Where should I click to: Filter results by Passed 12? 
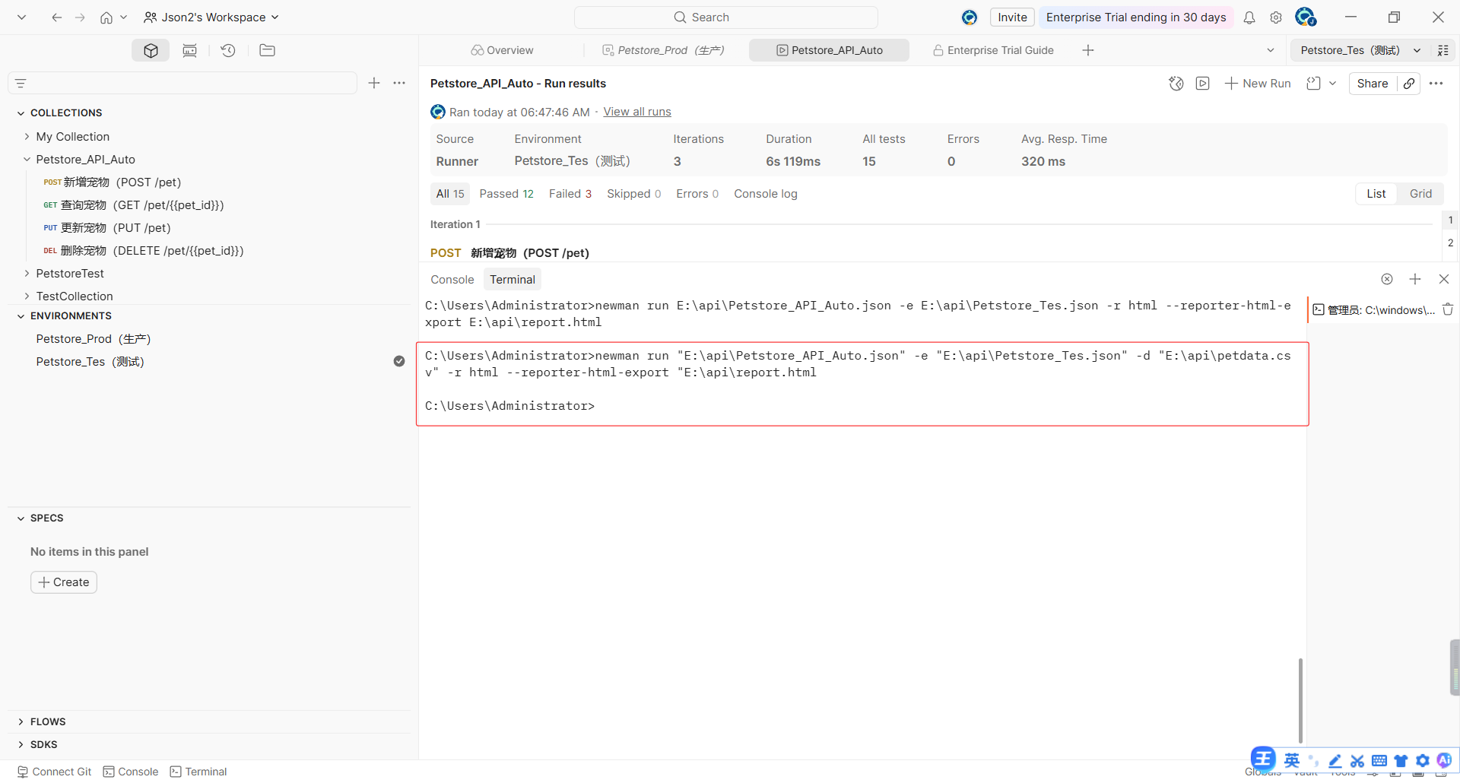(x=506, y=194)
